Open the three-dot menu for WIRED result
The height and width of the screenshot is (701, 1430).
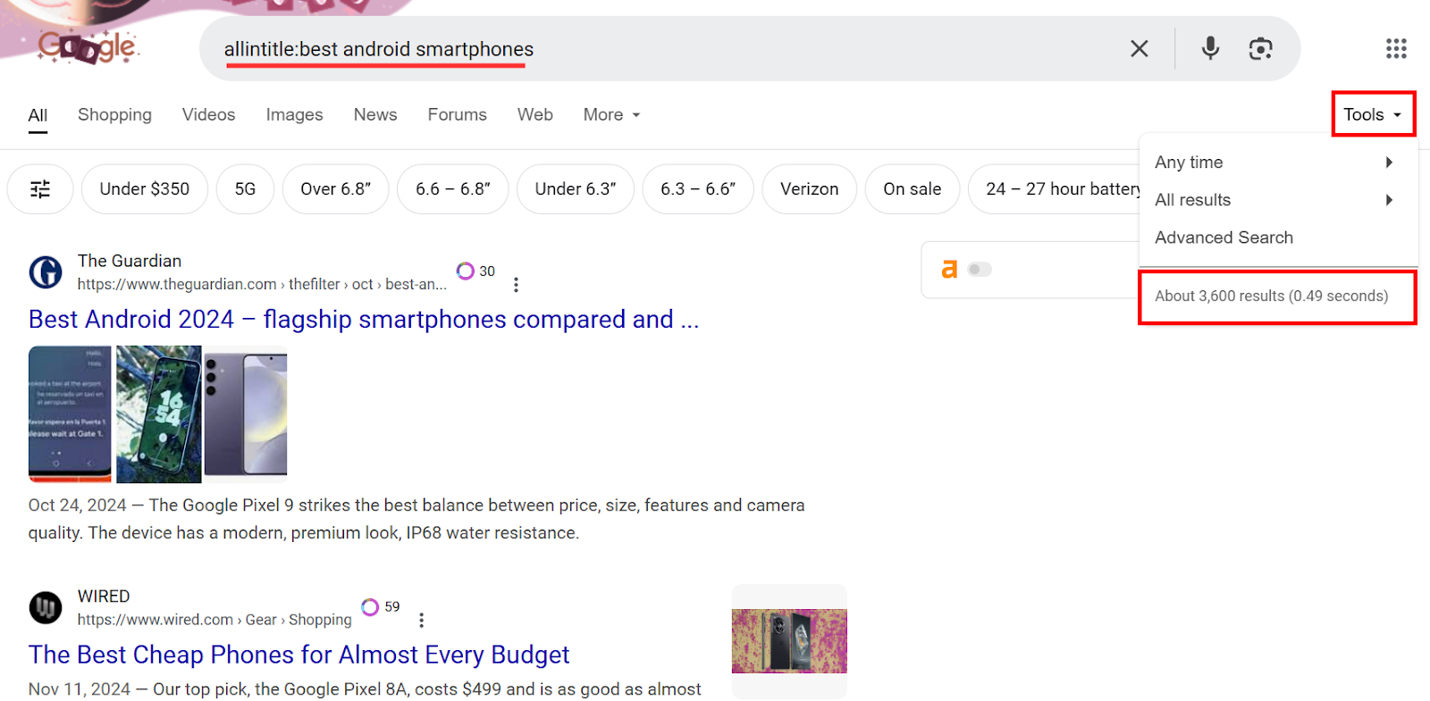coord(421,620)
